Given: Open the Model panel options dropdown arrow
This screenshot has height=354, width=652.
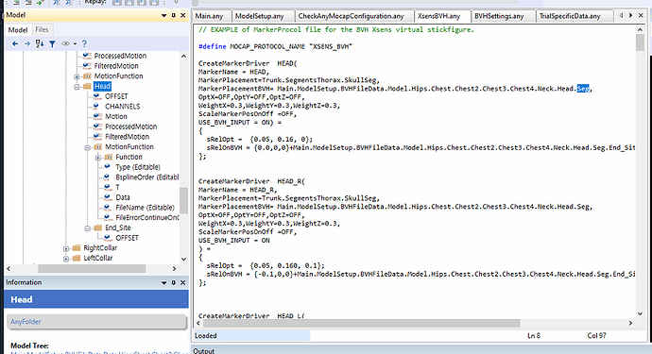Looking at the screenshot, I should pyautogui.click(x=163, y=15).
